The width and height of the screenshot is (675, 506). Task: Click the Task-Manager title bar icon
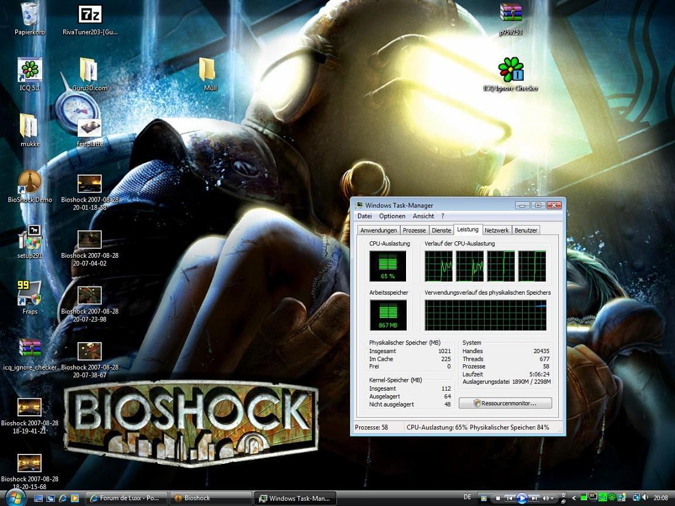point(359,205)
